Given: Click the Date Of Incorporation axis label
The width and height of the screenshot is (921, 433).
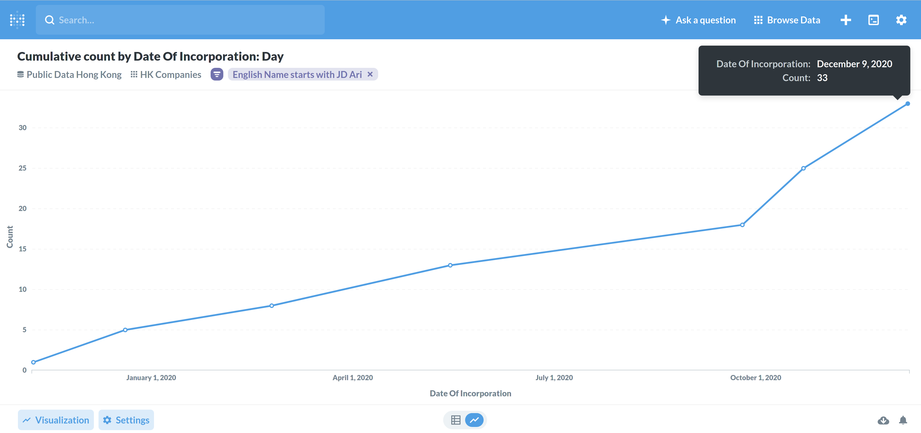Looking at the screenshot, I should (470, 393).
